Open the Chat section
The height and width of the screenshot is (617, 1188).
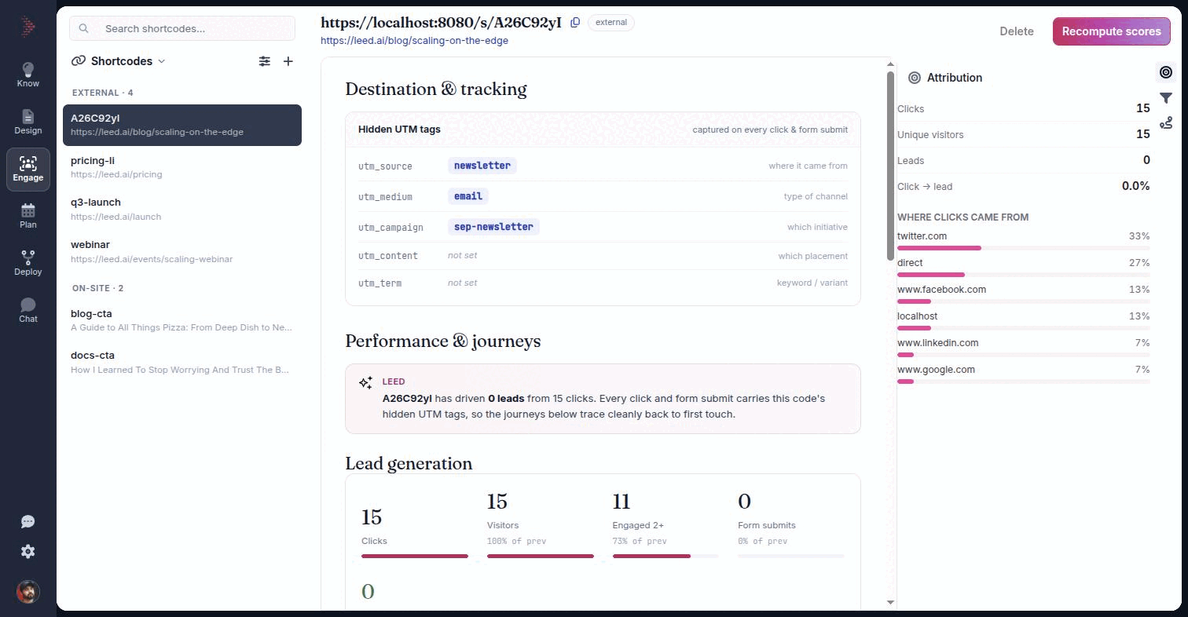(x=27, y=310)
